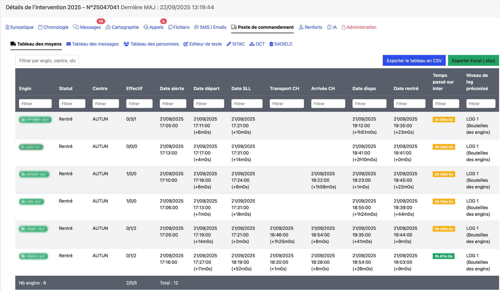Click the Cartographie map icon
500x291 pixels.
pos(108,27)
